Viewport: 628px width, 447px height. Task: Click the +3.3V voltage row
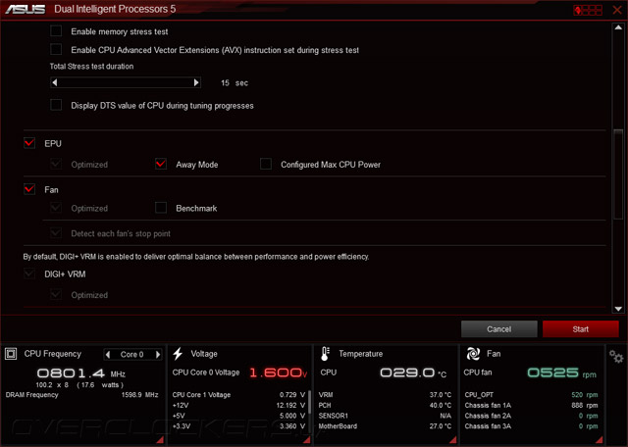tap(238, 426)
